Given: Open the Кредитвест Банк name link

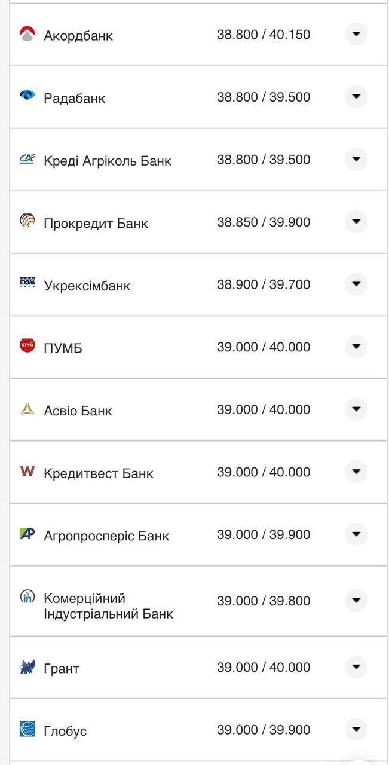Looking at the screenshot, I should click(x=99, y=473).
